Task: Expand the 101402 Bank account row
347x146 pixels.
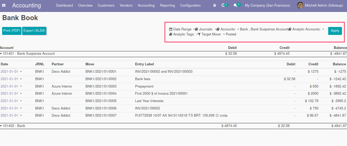Action: click(x=1, y=126)
